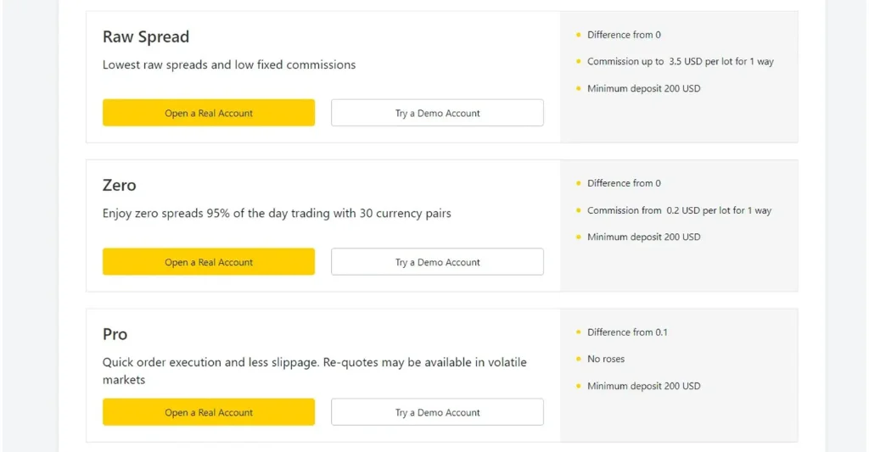
Task: Click the Zero account heading
Action: (x=120, y=185)
